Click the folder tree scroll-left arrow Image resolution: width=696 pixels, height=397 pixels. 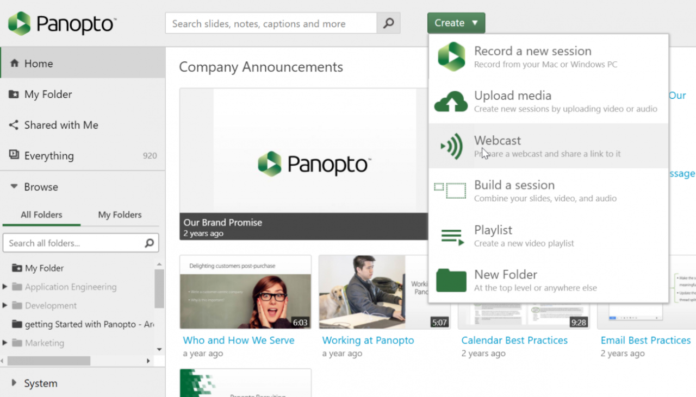tap(3, 361)
